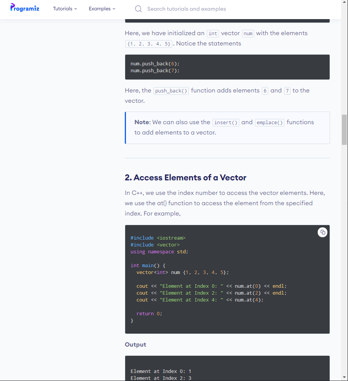Click output line 'Element at Index 0: 1'
This screenshot has width=348, height=381.
161,371
